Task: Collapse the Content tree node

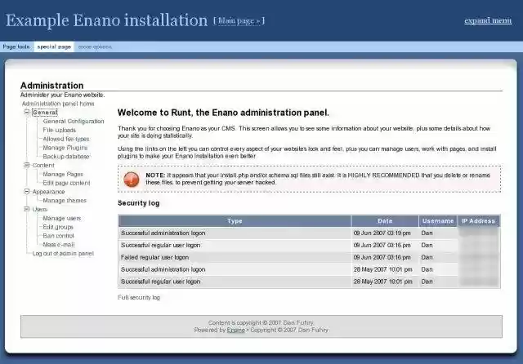Action: (x=27, y=165)
